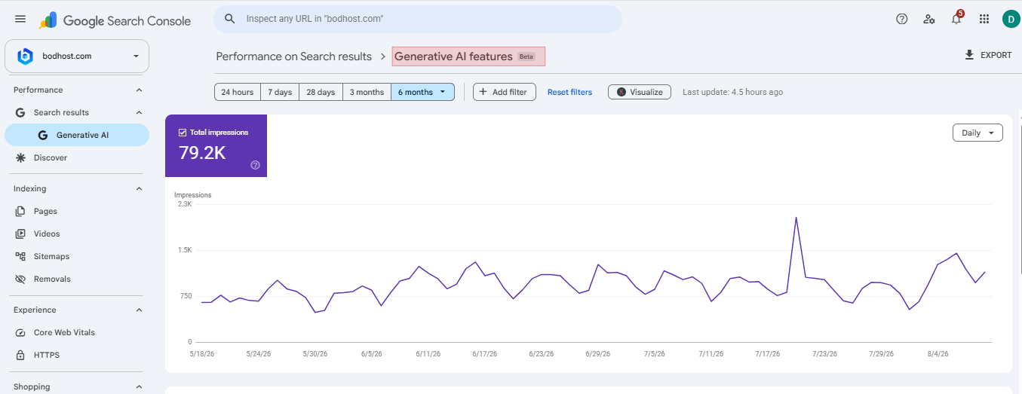The height and width of the screenshot is (394, 1022).
Task: Select the 7 days date range
Action: [280, 92]
